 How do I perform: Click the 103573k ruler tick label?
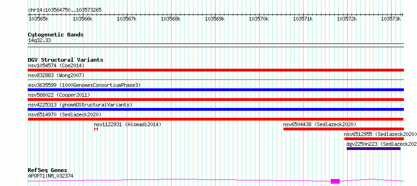(391, 19)
